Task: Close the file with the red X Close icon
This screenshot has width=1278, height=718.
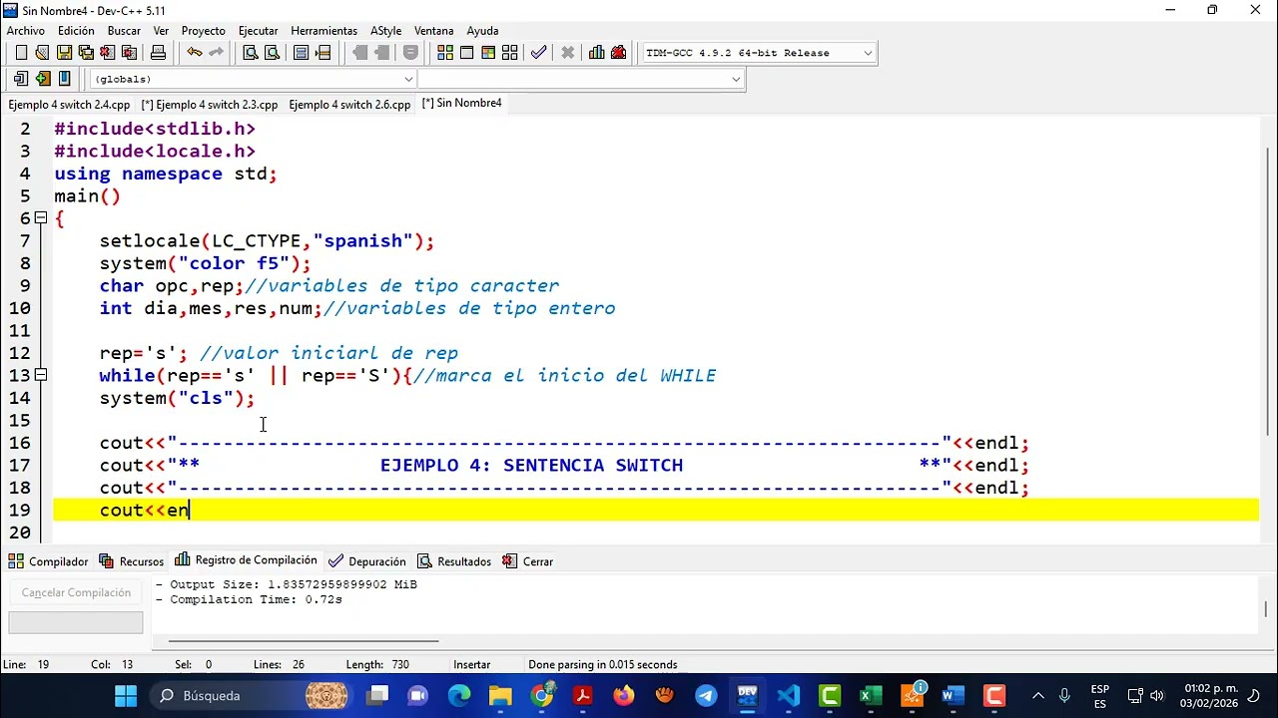Action: click(x=107, y=53)
